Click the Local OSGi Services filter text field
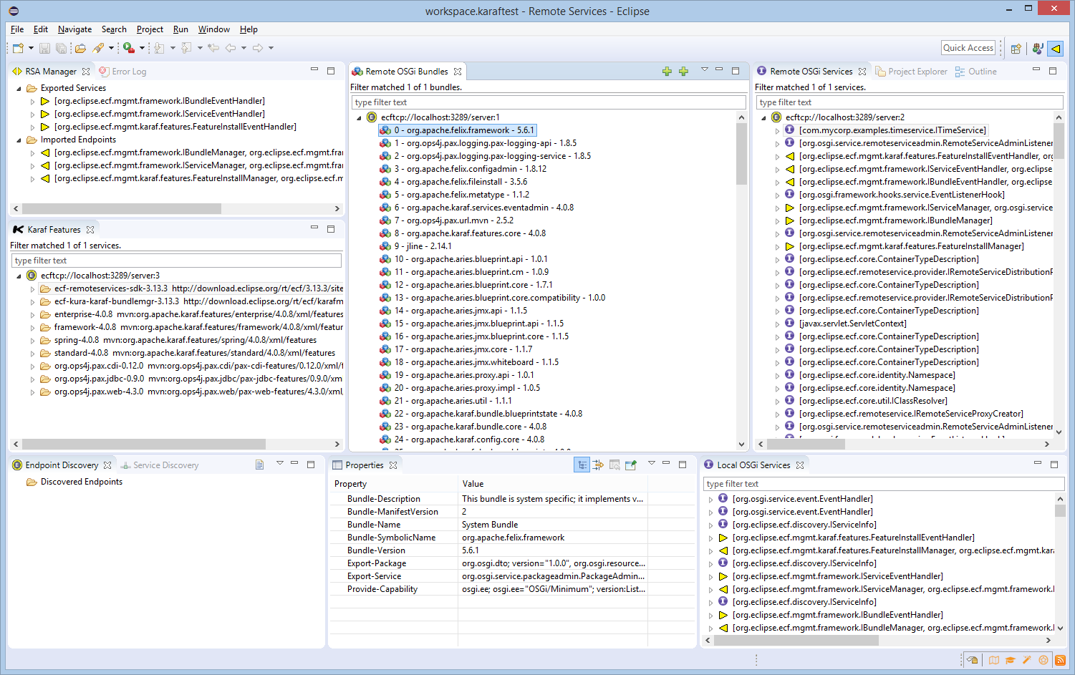 click(x=884, y=484)
